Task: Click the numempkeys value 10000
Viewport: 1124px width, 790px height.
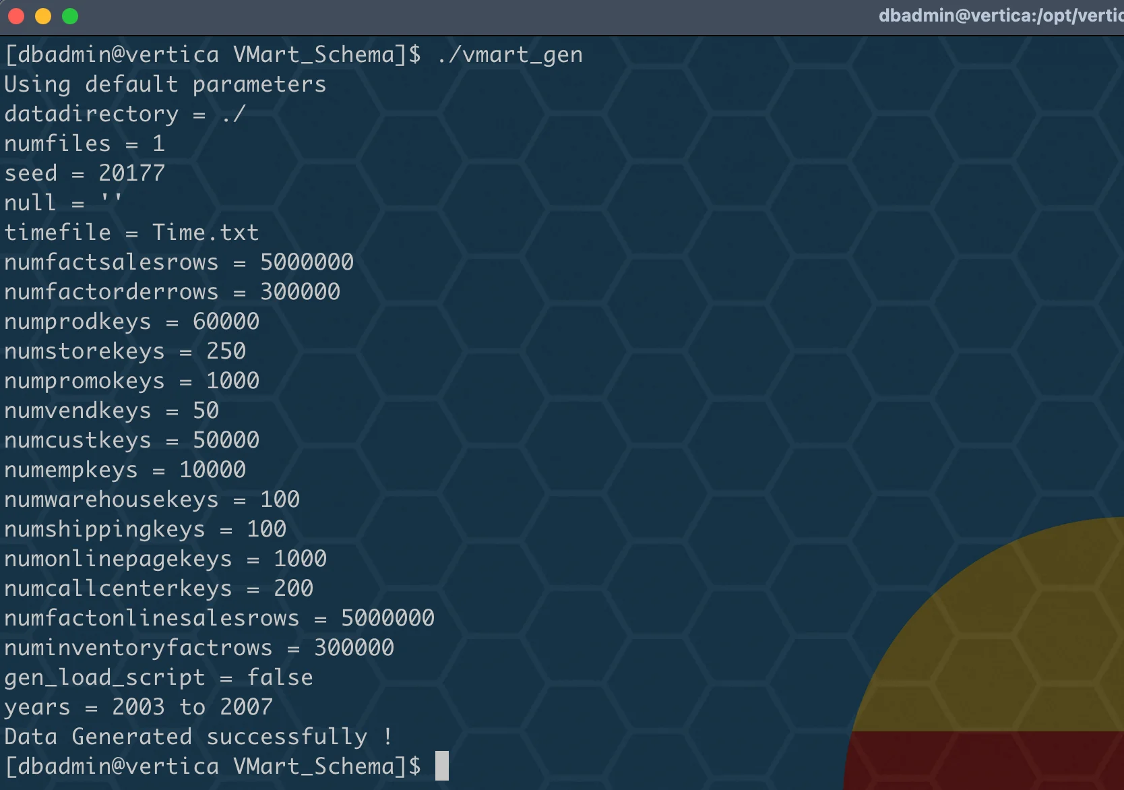Action: click(212, 470)
